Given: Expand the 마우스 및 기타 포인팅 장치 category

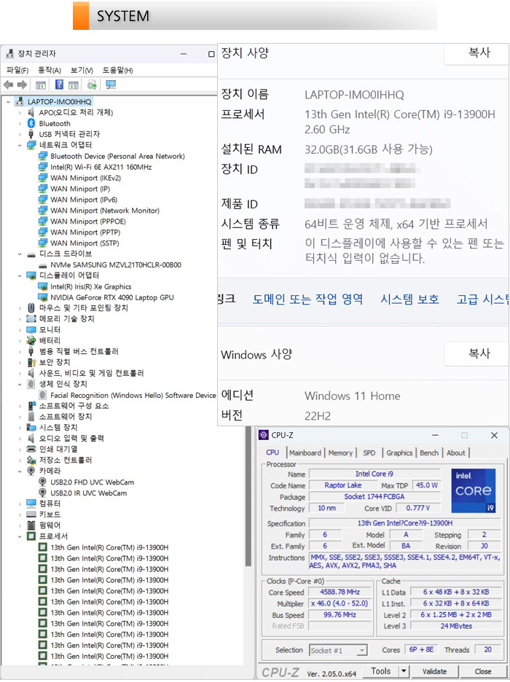Looking at the screenshot, I should coord(20,308).
